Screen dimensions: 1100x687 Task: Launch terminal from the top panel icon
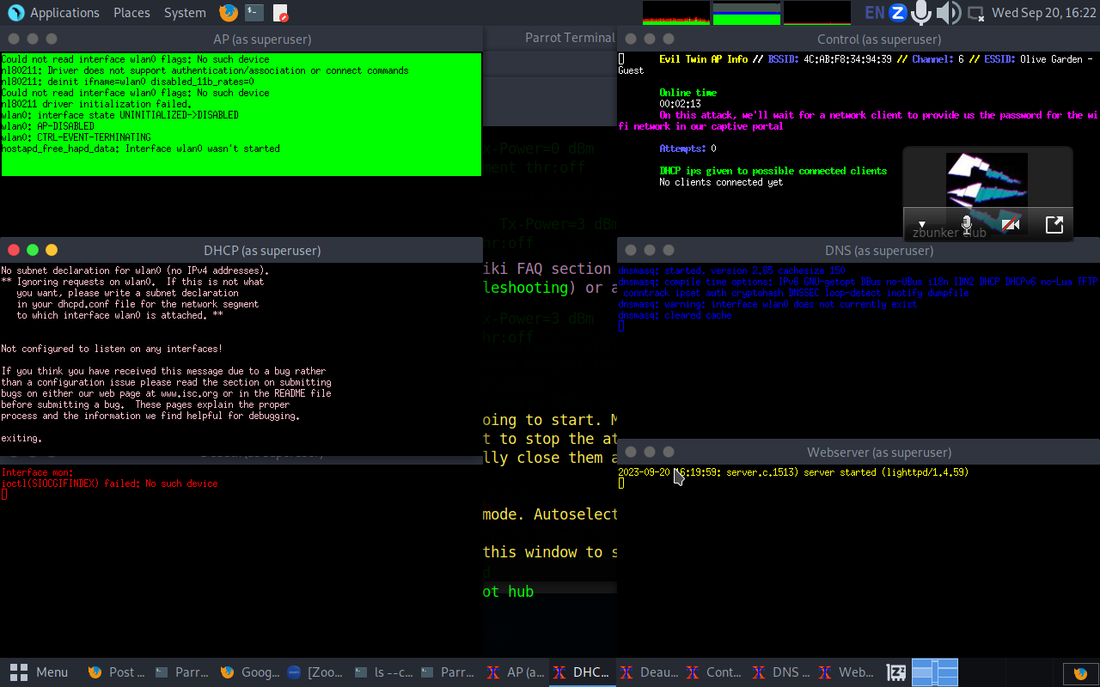(x=254, y=13)
